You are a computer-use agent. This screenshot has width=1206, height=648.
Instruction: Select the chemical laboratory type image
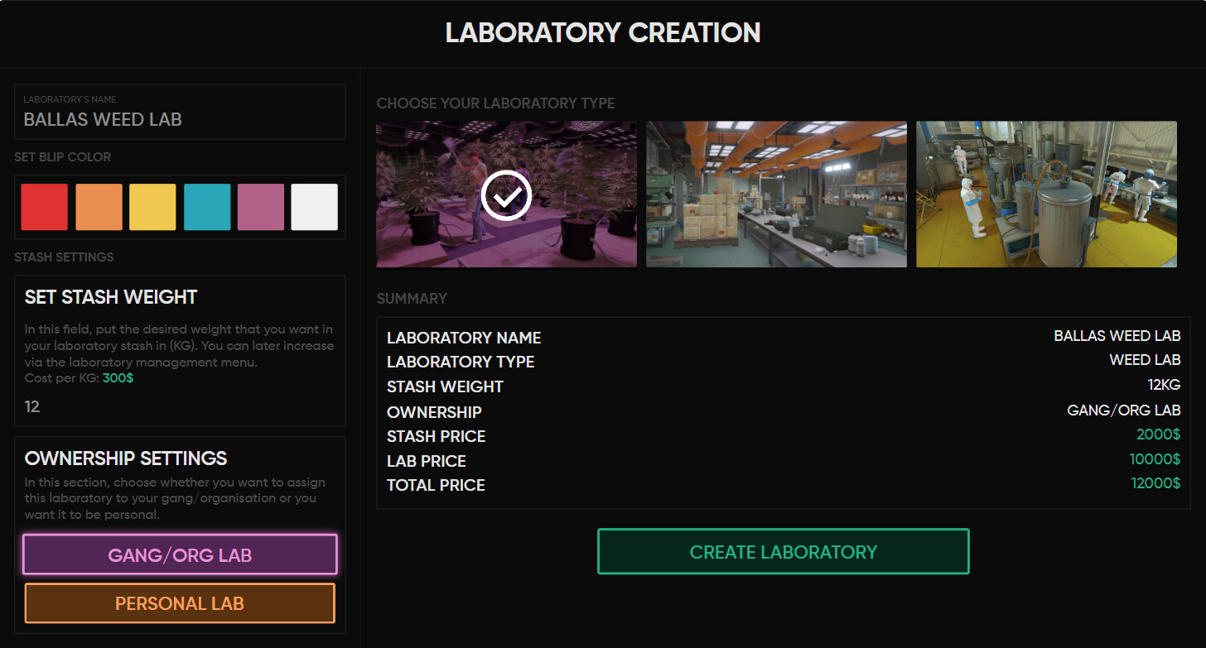pos(1046,194)
